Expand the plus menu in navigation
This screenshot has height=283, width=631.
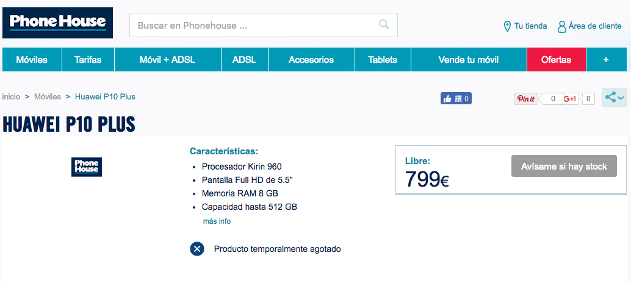point(606,60)
